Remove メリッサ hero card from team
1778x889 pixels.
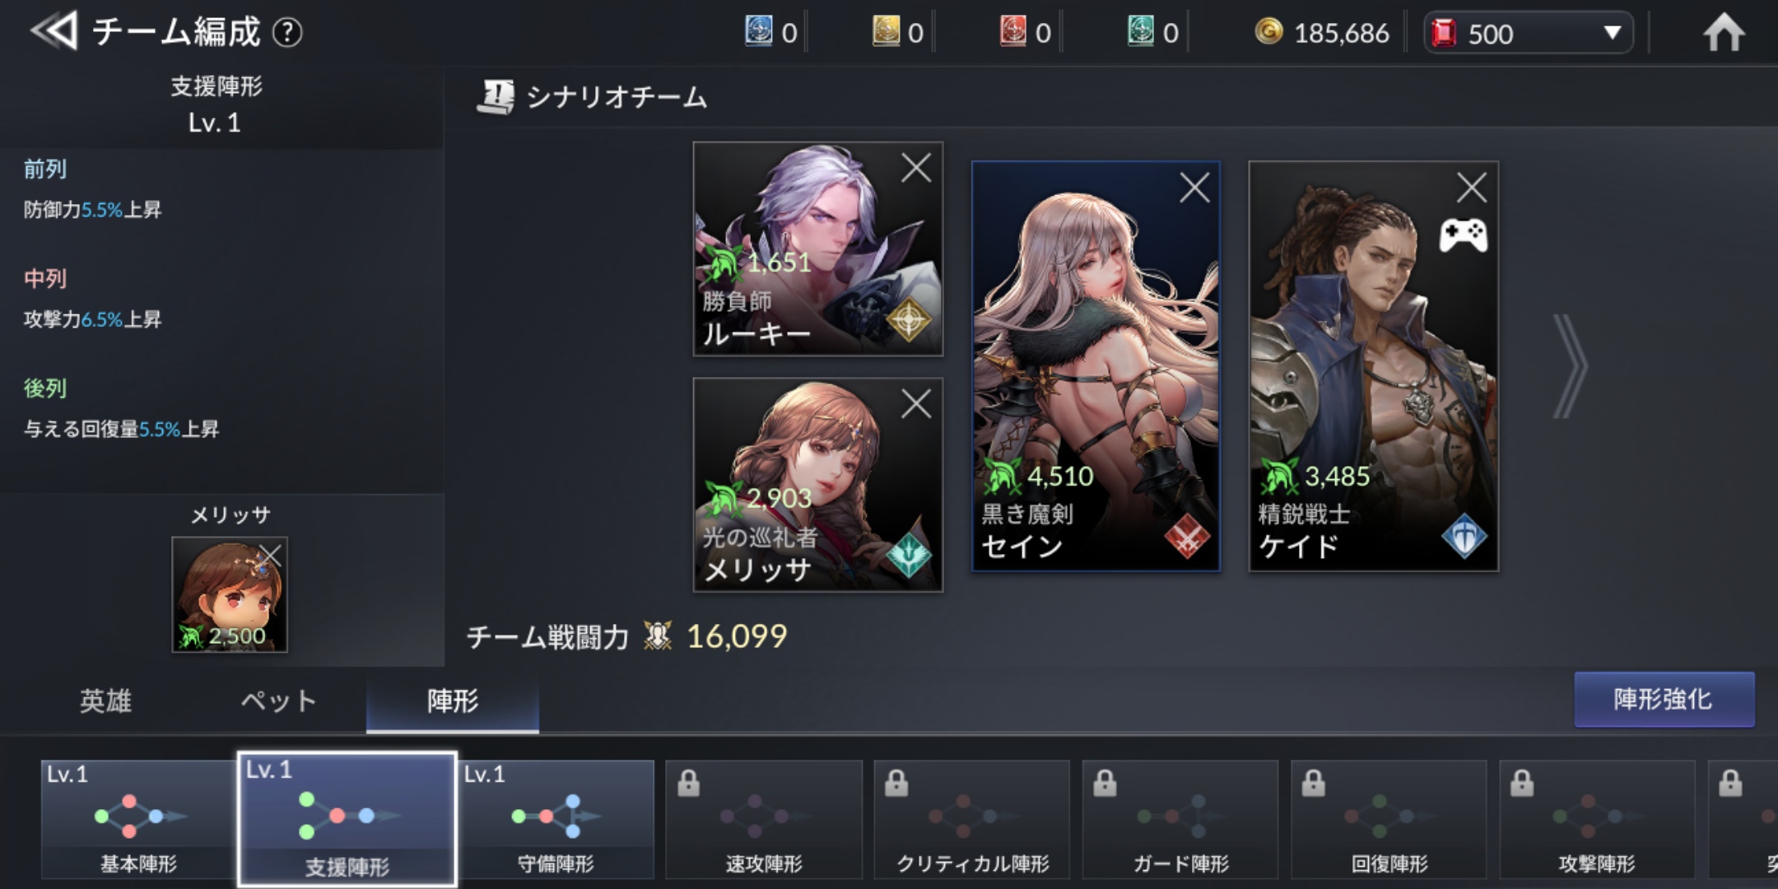pyautogui.click(x=915, y=404)
